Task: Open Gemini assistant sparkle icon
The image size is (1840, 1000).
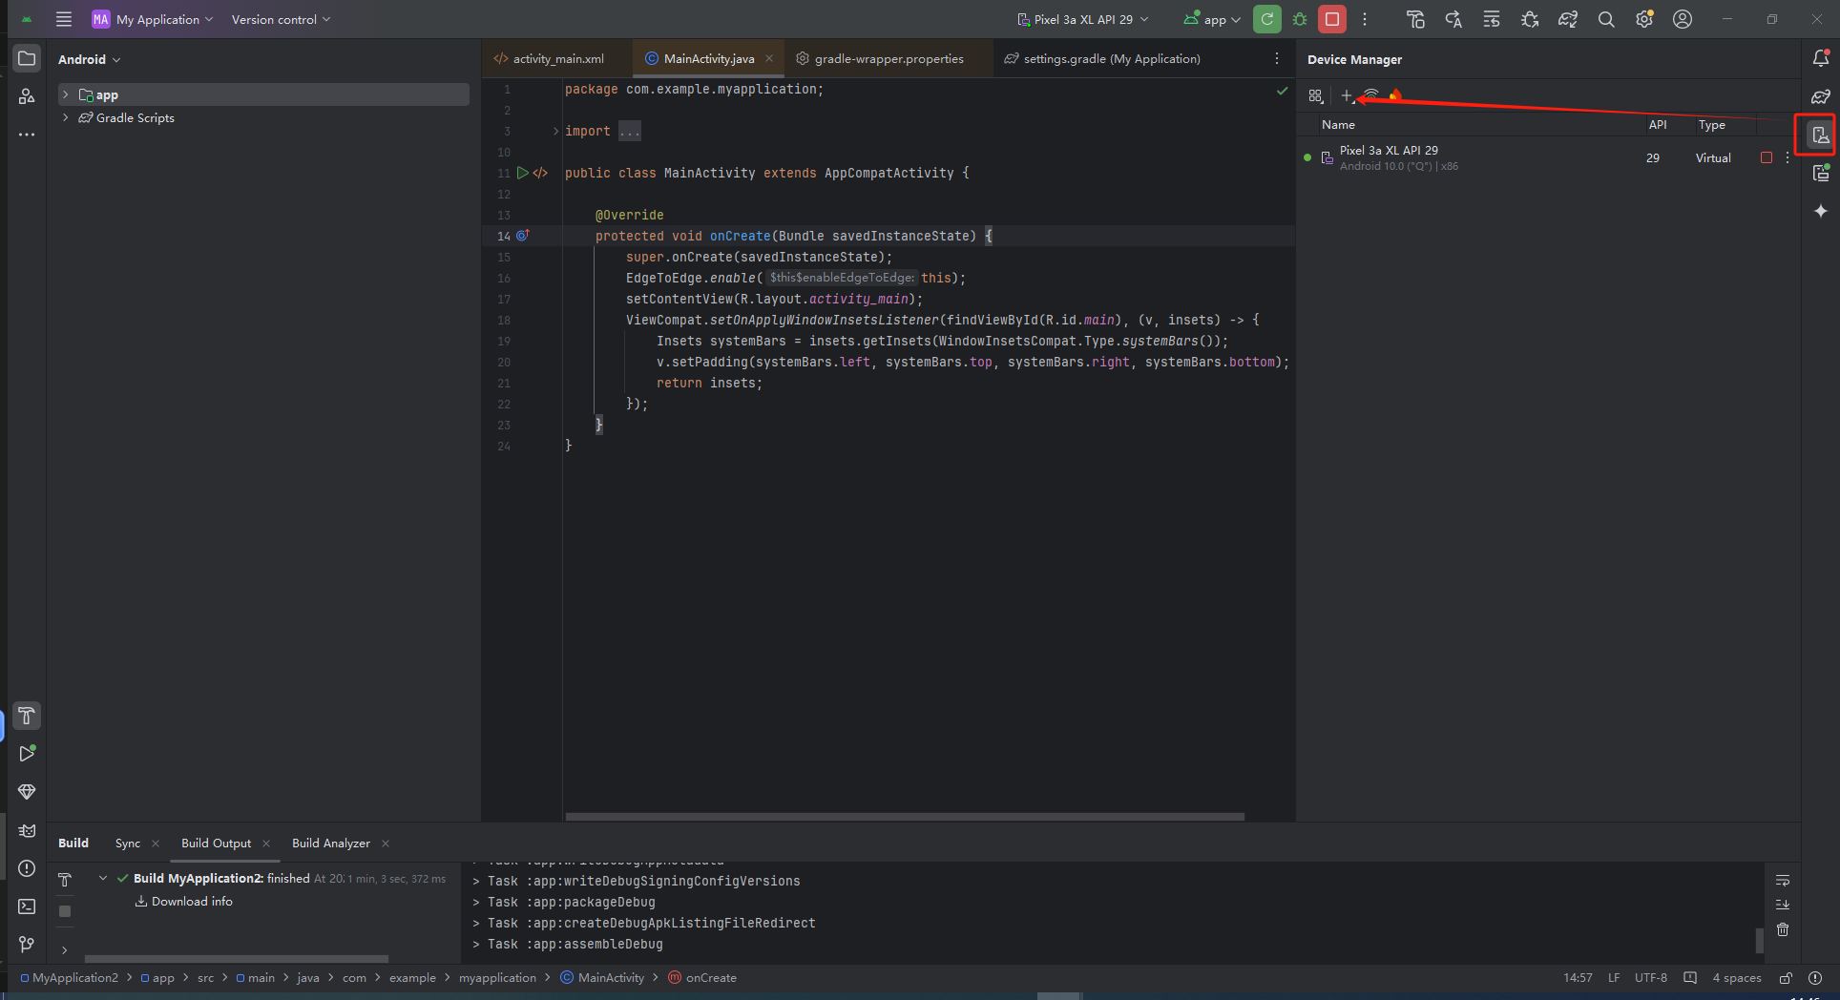Action: [1821, 211]
